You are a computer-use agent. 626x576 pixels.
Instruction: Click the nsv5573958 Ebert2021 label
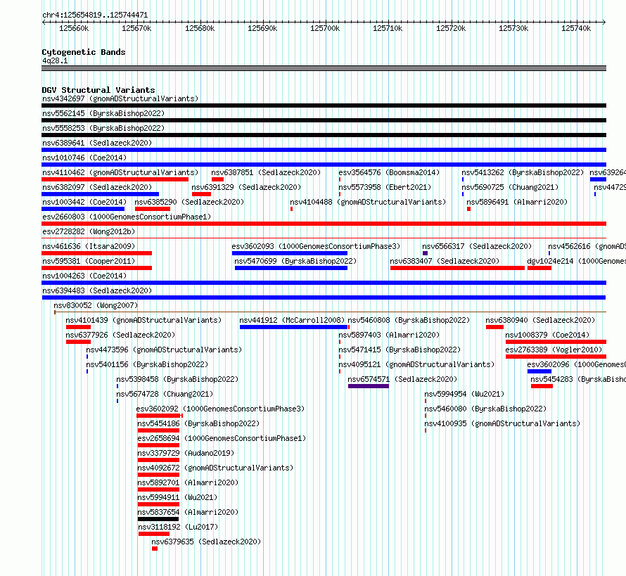coord(385,187)
